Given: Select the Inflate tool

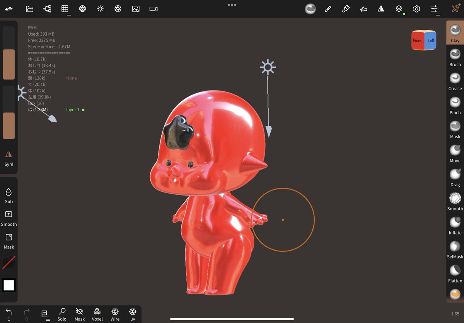Looking at the screenshot, I should [455, 225].
